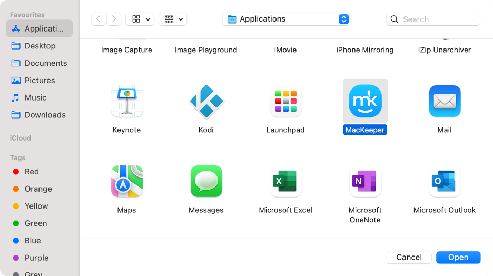Click the Open button
The height and width of the screenshot is (276, 493).
tap(458, 258)
